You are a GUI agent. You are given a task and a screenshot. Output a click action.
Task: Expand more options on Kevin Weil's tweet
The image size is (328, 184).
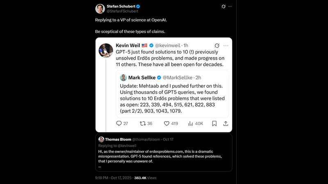tap(225, 45)
